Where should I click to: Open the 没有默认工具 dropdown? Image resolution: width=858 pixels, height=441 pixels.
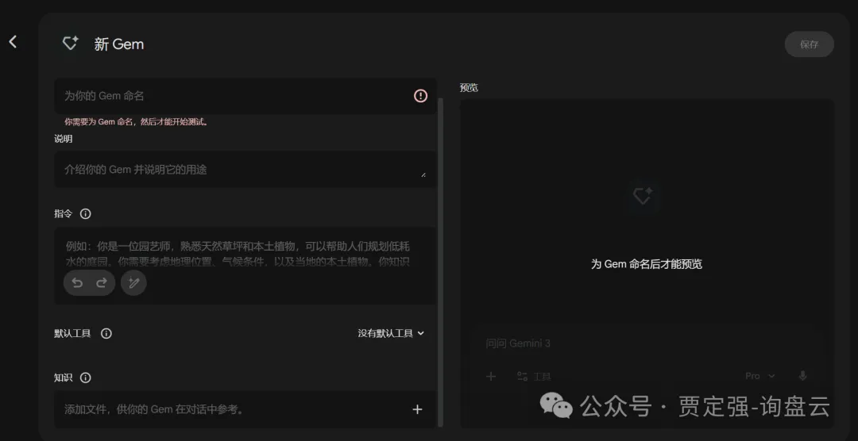pos(391,334)
